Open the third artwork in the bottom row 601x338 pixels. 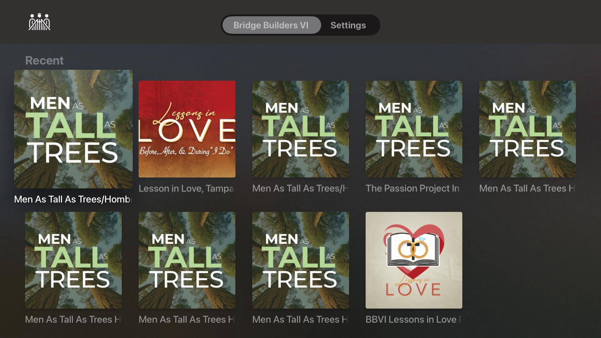300,260
